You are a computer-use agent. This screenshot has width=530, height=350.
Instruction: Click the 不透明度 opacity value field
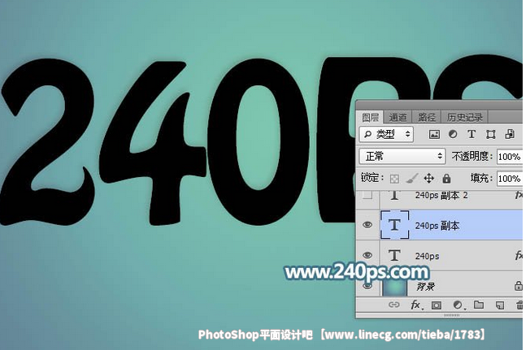click(510, 157)
